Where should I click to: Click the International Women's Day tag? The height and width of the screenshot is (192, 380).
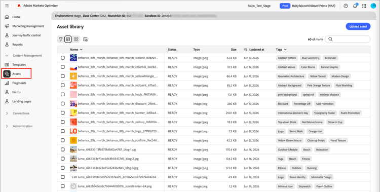tap(293, 113)
